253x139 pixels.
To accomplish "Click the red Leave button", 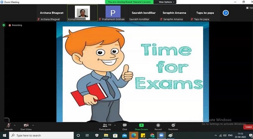I will click(248, 127).
